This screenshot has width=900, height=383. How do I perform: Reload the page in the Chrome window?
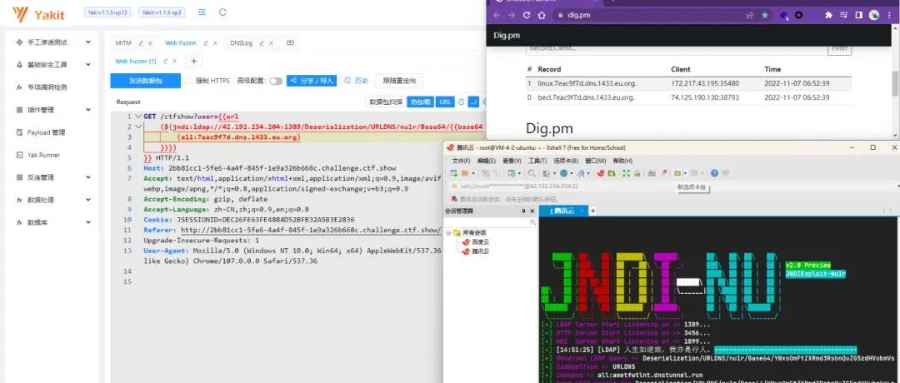527,16
